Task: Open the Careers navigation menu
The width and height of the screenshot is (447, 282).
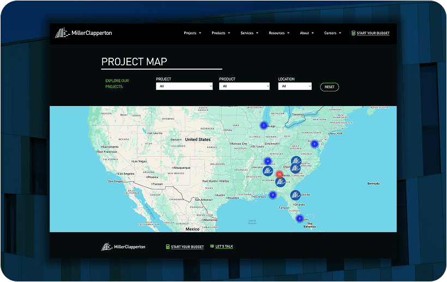Action: [333, 33]
